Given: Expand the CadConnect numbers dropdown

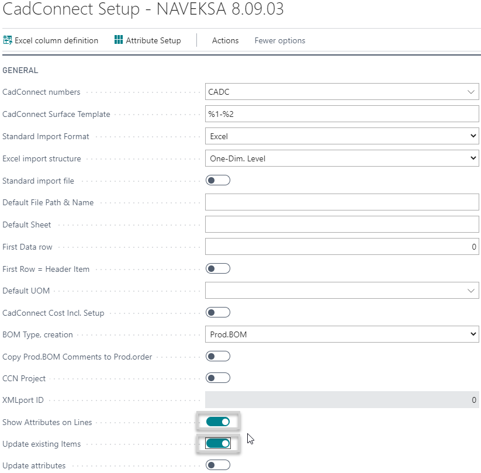Looking at the screenshot, I should (x=471, y=92).
